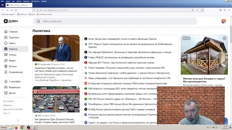Open Литва объявила появление «зубов дракона» headline
This screenshot has height=130, width=232.
tap(129, 73)
